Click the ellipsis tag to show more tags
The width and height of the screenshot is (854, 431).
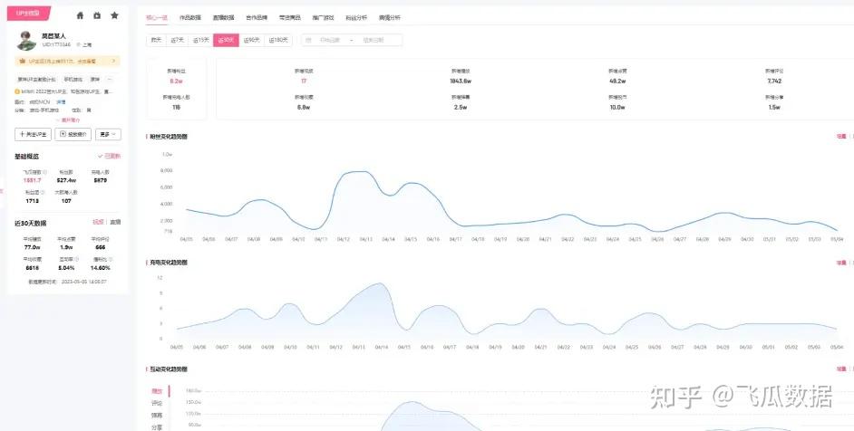coord(109,80)
